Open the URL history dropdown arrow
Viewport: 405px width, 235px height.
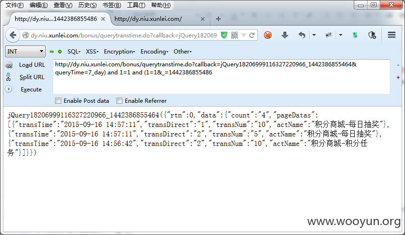[243, 36]
